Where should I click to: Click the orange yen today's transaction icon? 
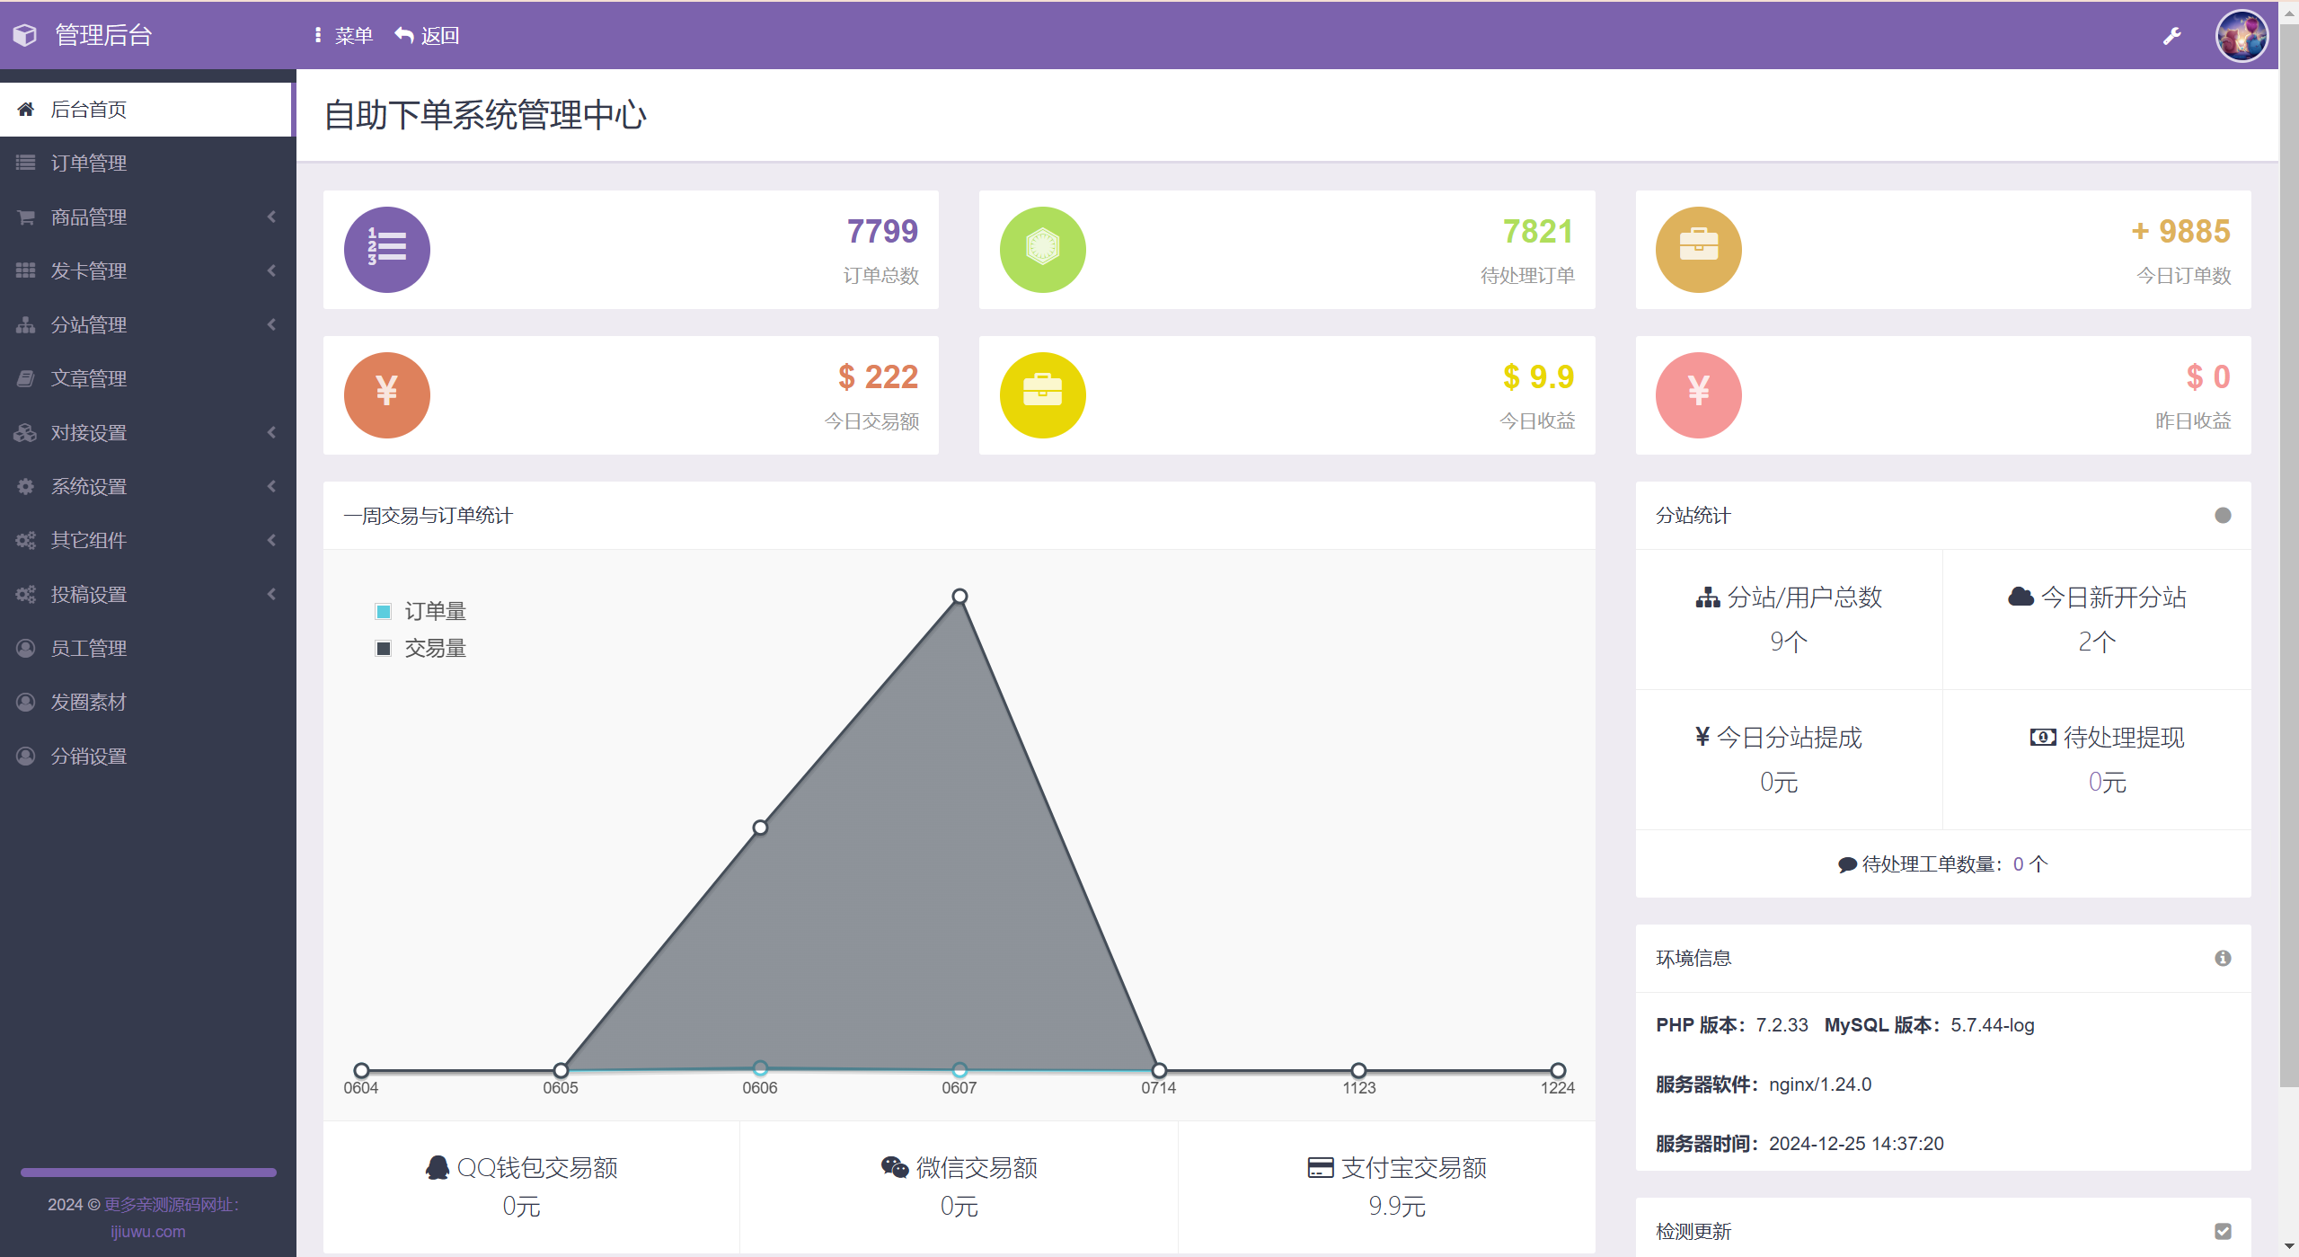coord(386,395)
